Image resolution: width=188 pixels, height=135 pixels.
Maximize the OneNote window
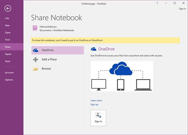175,3
